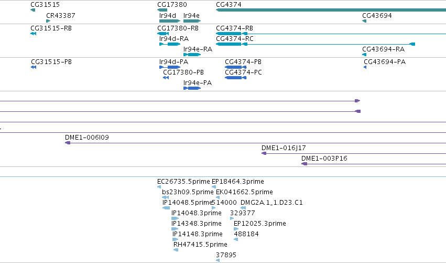Select the EK041662.5prime EST label
446x263 pixels.
(x=244, y=192)
